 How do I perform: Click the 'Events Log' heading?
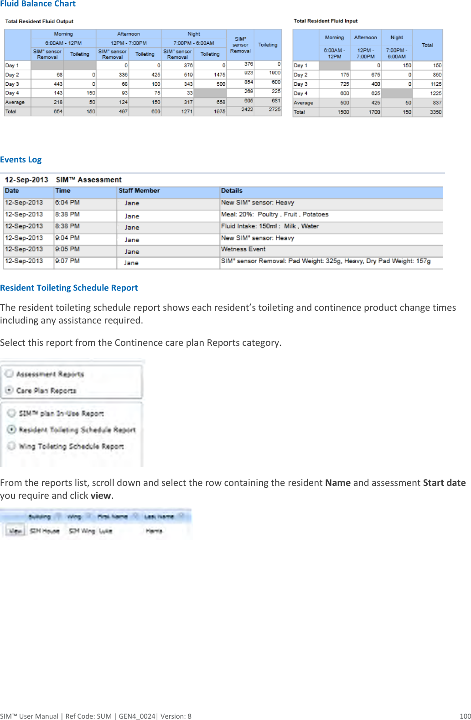pyautogui.click(x=21, y=160)
